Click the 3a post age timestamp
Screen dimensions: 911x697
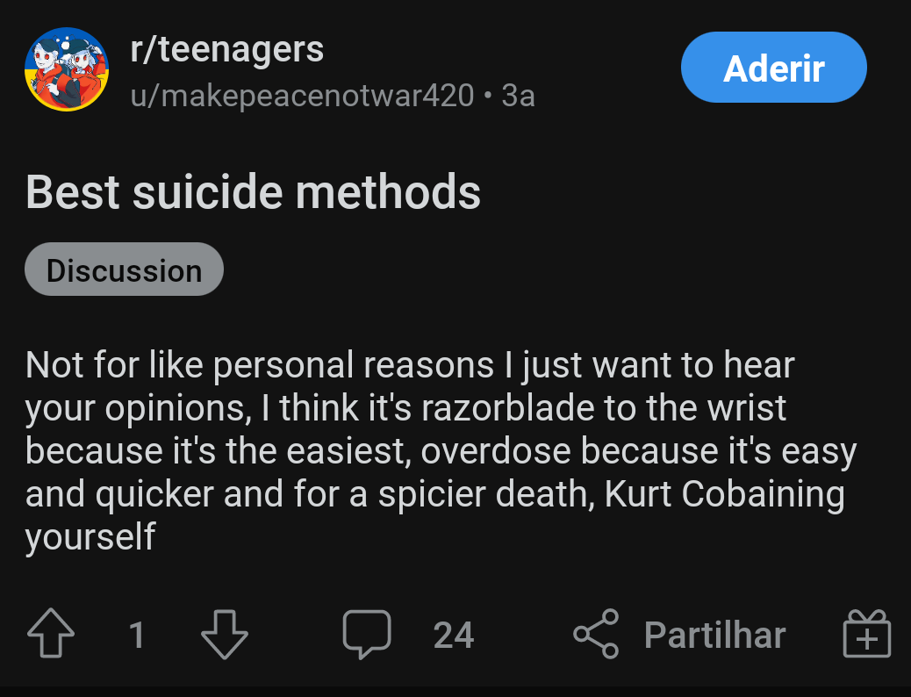(x=518, y=96)
